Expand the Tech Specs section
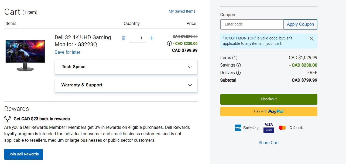The image size is (346, 164). pos(126,67)
